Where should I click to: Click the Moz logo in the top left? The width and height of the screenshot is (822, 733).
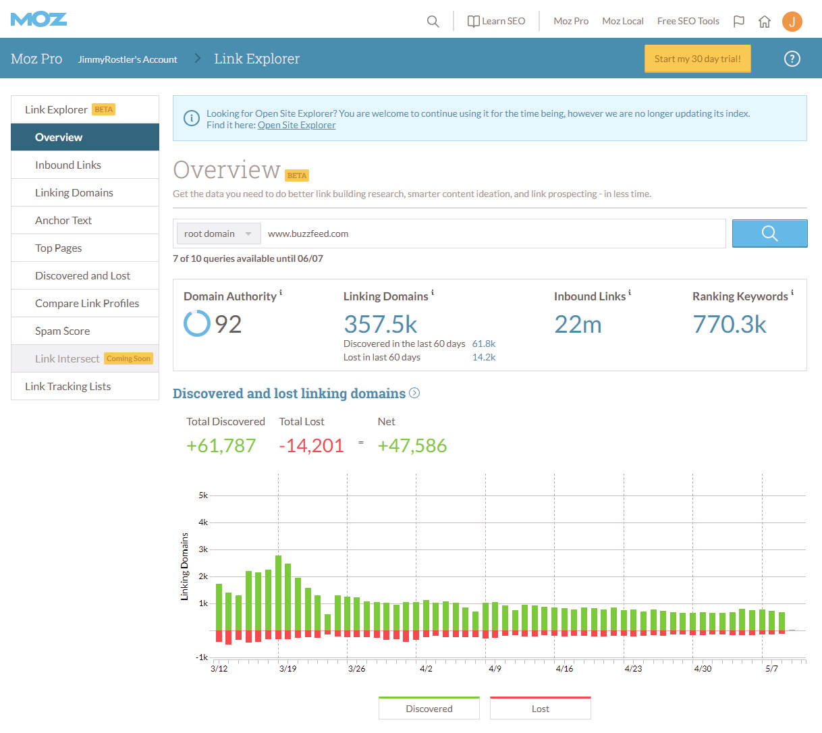(38, 19)
